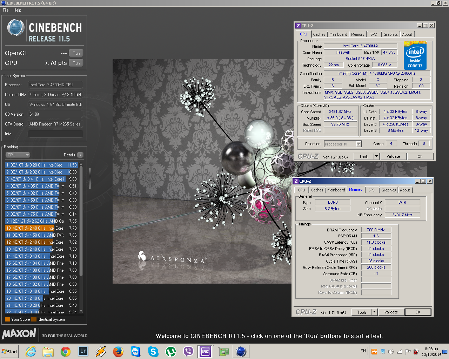The image size is (449, 359).
Task: Open Windows Explorer folder icon in taskbar
Action: pos(48,351)
